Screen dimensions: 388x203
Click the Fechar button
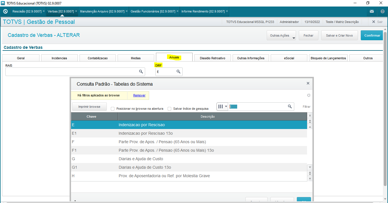coord(308,35)
